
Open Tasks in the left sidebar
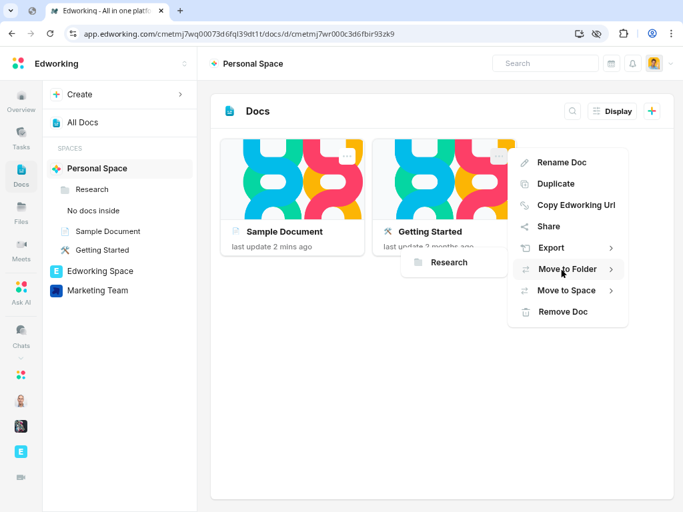point(21,138)
